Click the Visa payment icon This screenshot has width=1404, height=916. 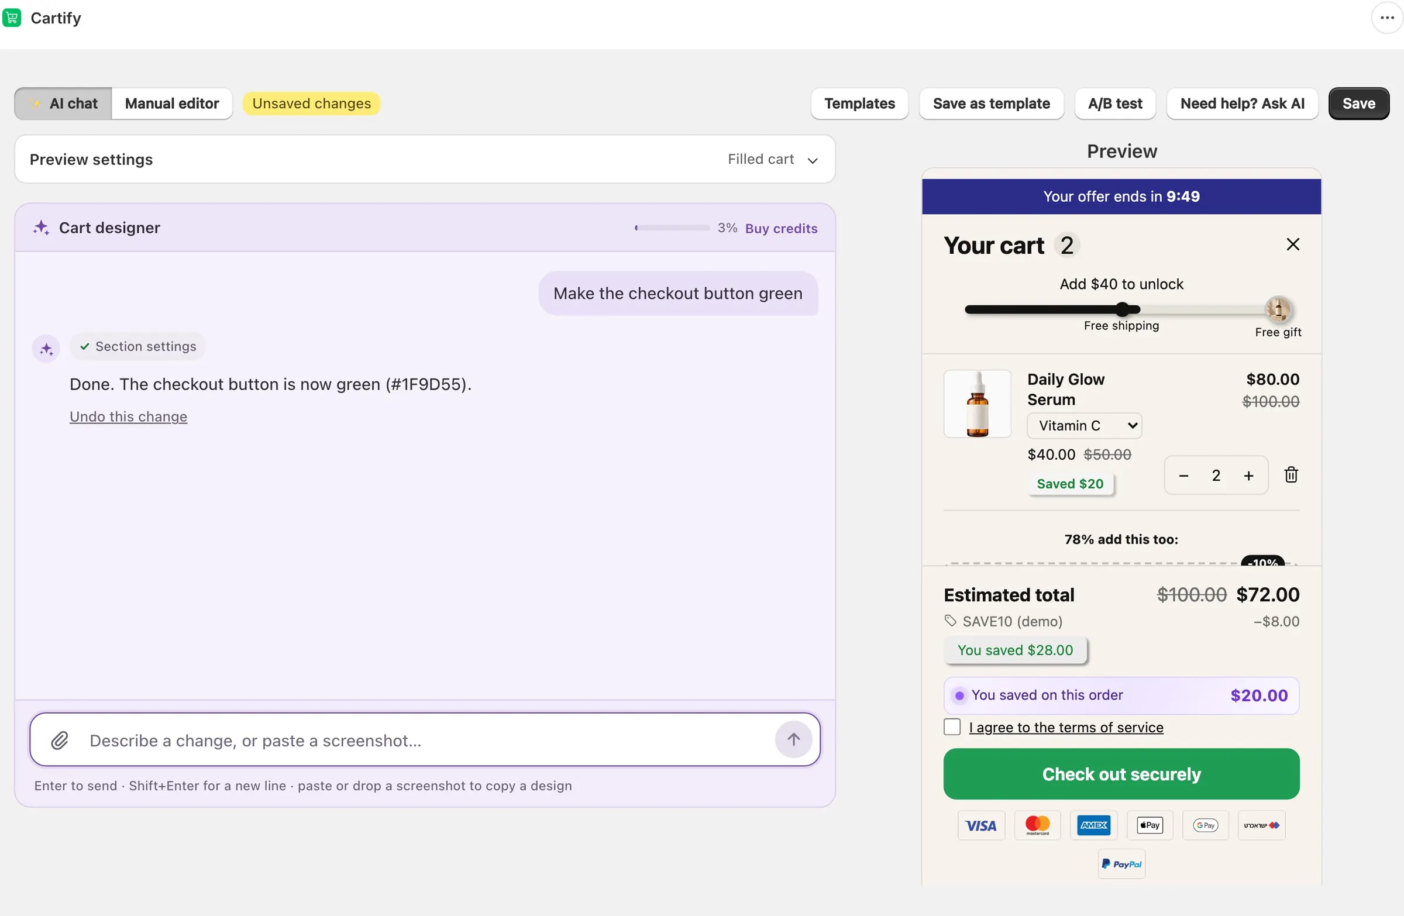click(x=980, y=825)
